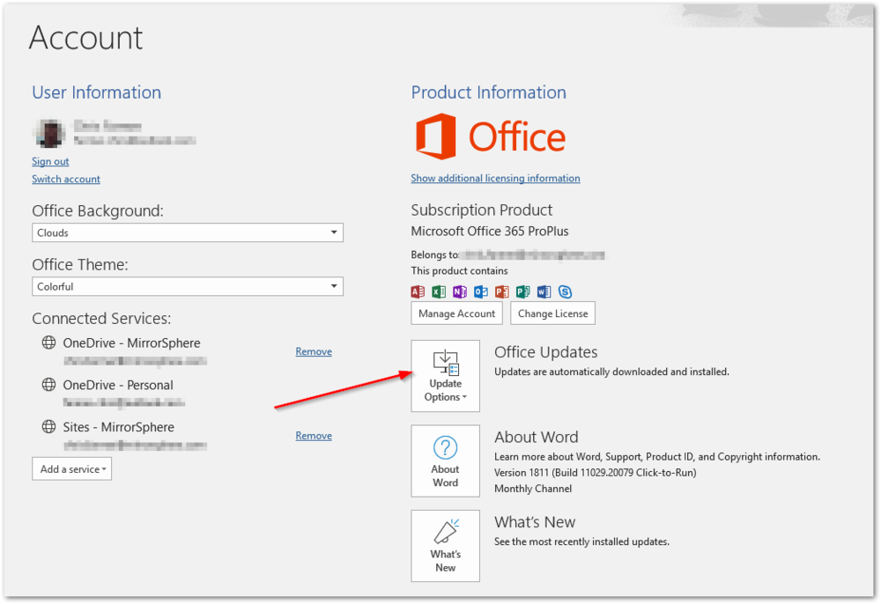Click the Product Information heading

tap(488, 92)
